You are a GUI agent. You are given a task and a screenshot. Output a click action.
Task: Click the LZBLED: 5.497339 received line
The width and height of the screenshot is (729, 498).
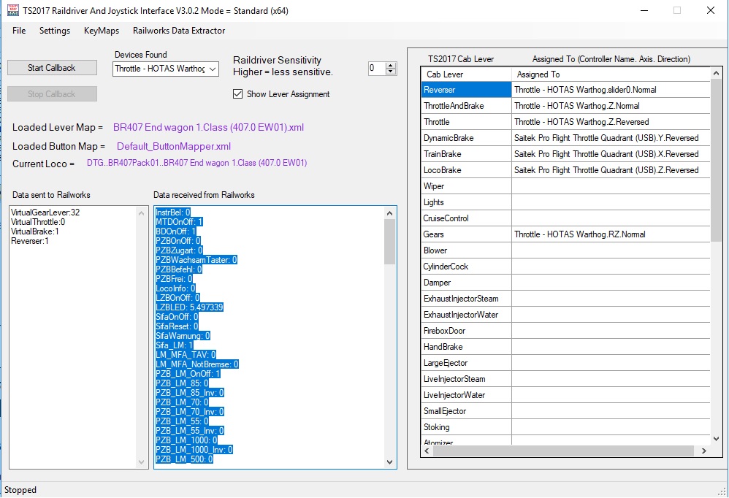click(x=189, y=307)
